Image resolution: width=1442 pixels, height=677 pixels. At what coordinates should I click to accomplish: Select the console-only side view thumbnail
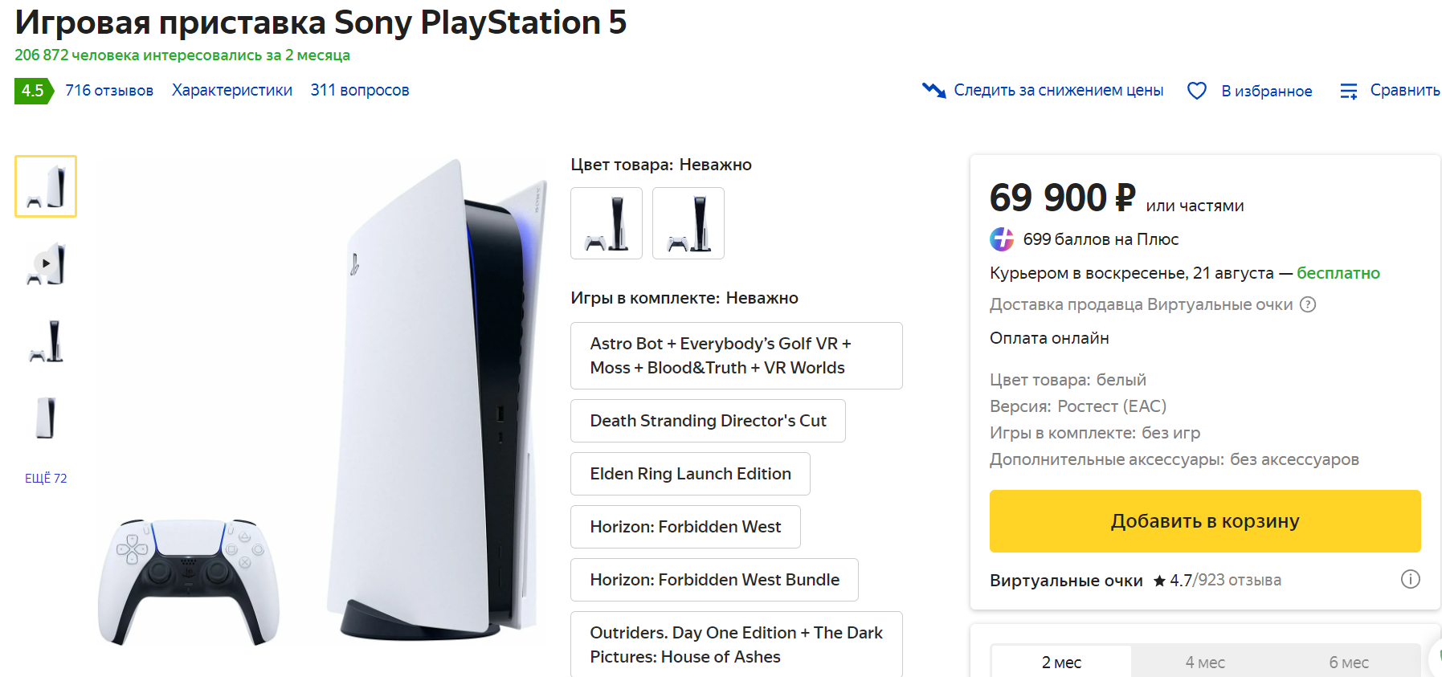pos(46,418)
